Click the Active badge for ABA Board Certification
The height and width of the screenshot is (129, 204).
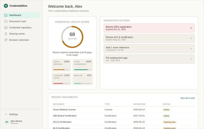click(x=166, y=116)
